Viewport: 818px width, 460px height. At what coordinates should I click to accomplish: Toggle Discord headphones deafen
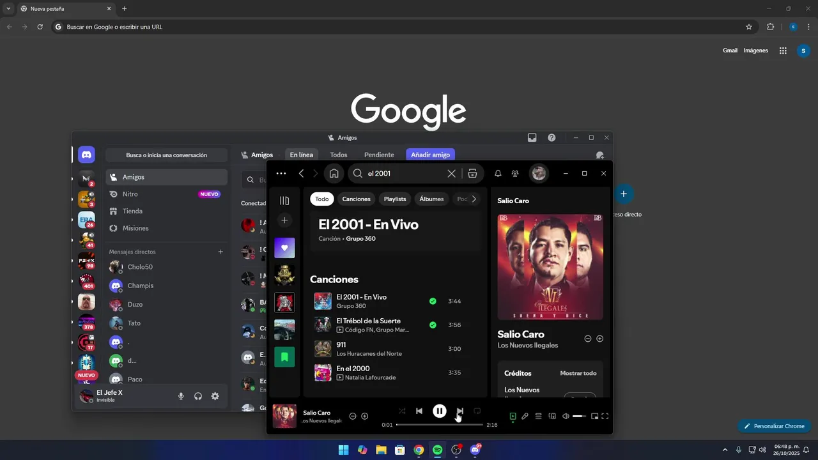(x=198, y=396)
